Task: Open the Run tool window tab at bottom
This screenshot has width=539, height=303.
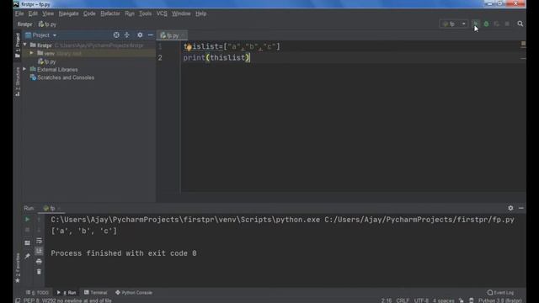Action: click(67, 293)
